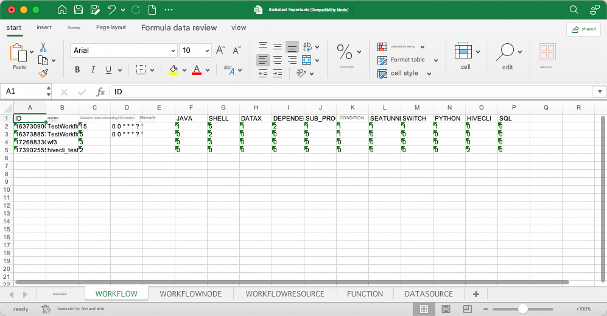Toggle top vertical alignment
The image size is (607, 316).
263,47
